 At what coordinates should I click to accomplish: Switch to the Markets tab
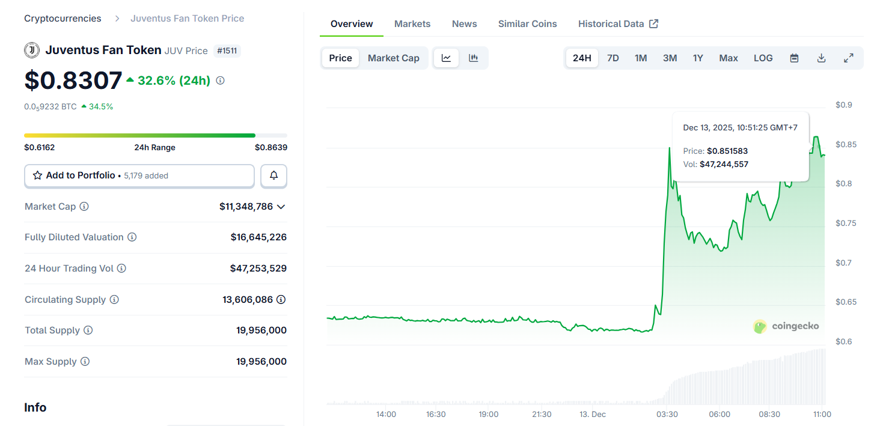click(x=412, y=23)
